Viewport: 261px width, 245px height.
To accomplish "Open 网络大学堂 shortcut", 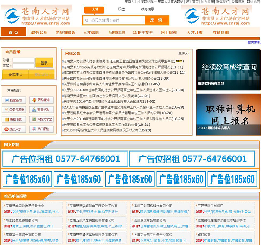I will [x=41, y=120].
